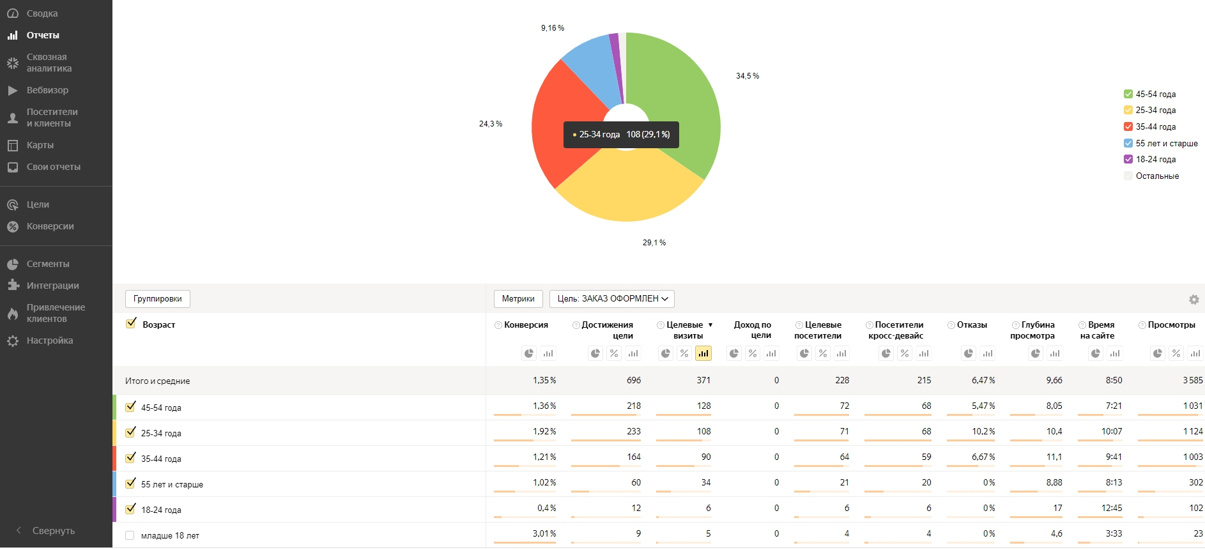The width and height of the screenshot is (1205, 550).
Task: Open Вебвизор from the sidebar
Action: (x=47, y=90)
